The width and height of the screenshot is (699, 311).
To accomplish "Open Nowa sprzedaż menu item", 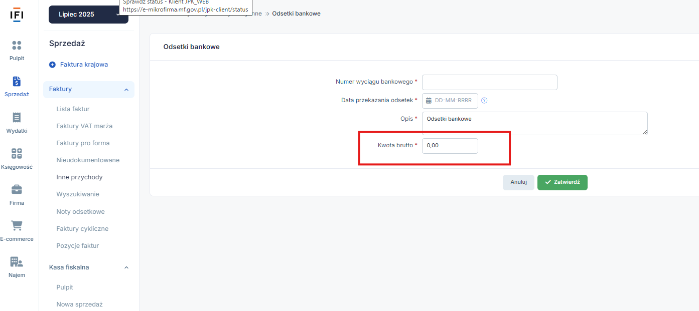I will pos(80,304).
